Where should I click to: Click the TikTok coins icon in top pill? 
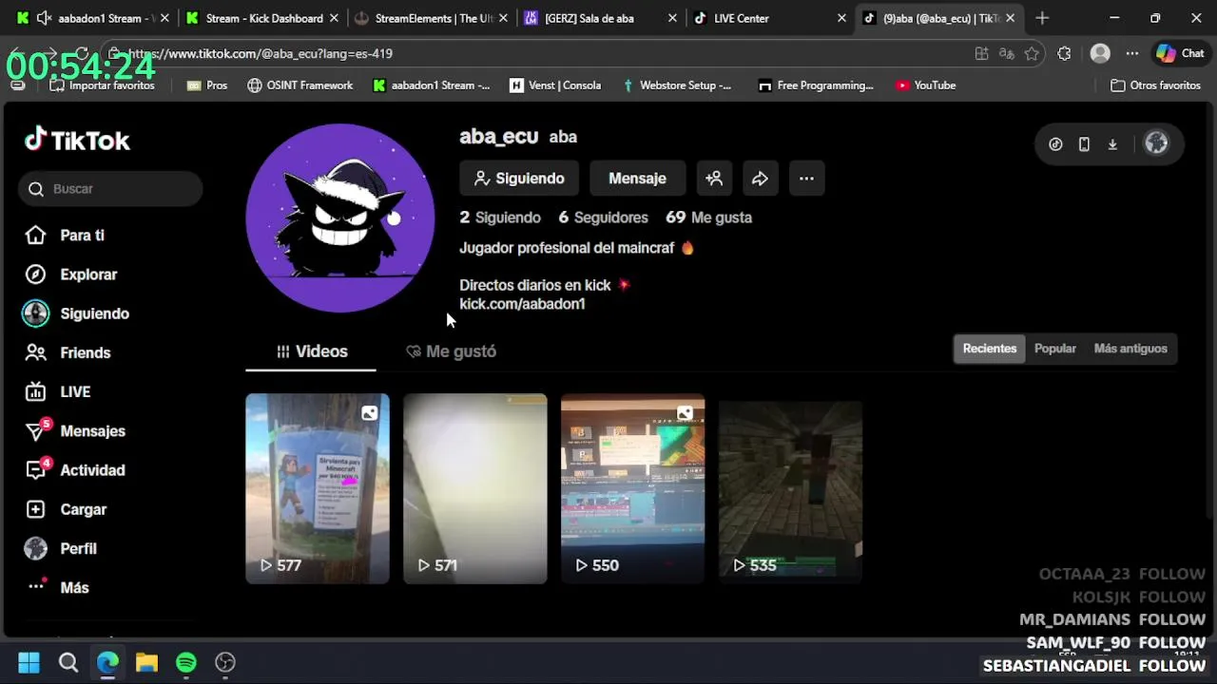click(1055, 144)
